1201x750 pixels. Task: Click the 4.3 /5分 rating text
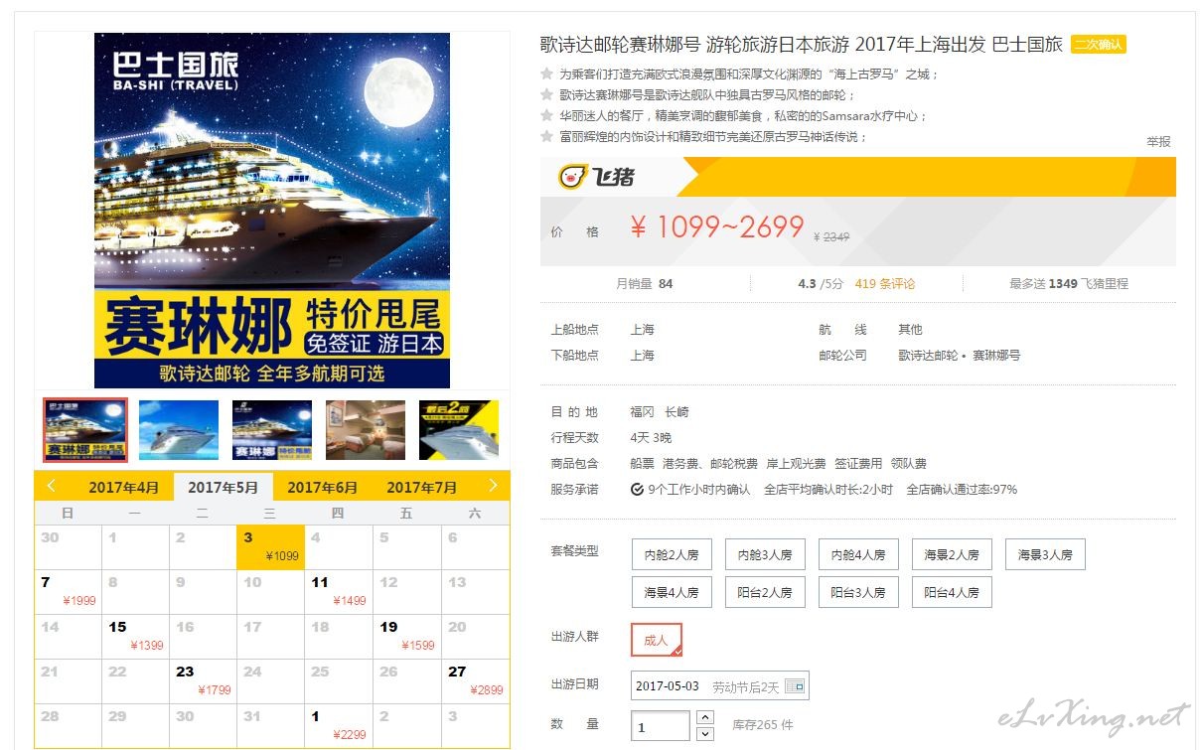tap(821, 283)
